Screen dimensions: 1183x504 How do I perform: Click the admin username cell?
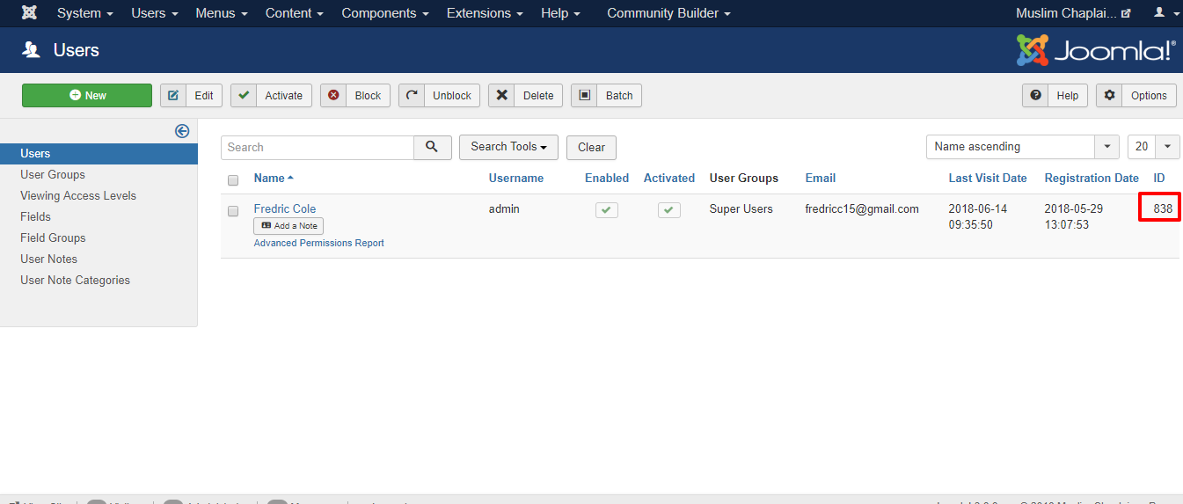(x=504, y=209)
